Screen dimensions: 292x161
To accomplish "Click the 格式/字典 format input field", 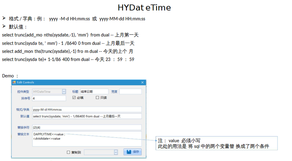I will (87, 110).
